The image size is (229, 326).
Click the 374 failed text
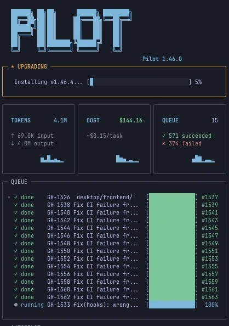(x=185, y=143)
